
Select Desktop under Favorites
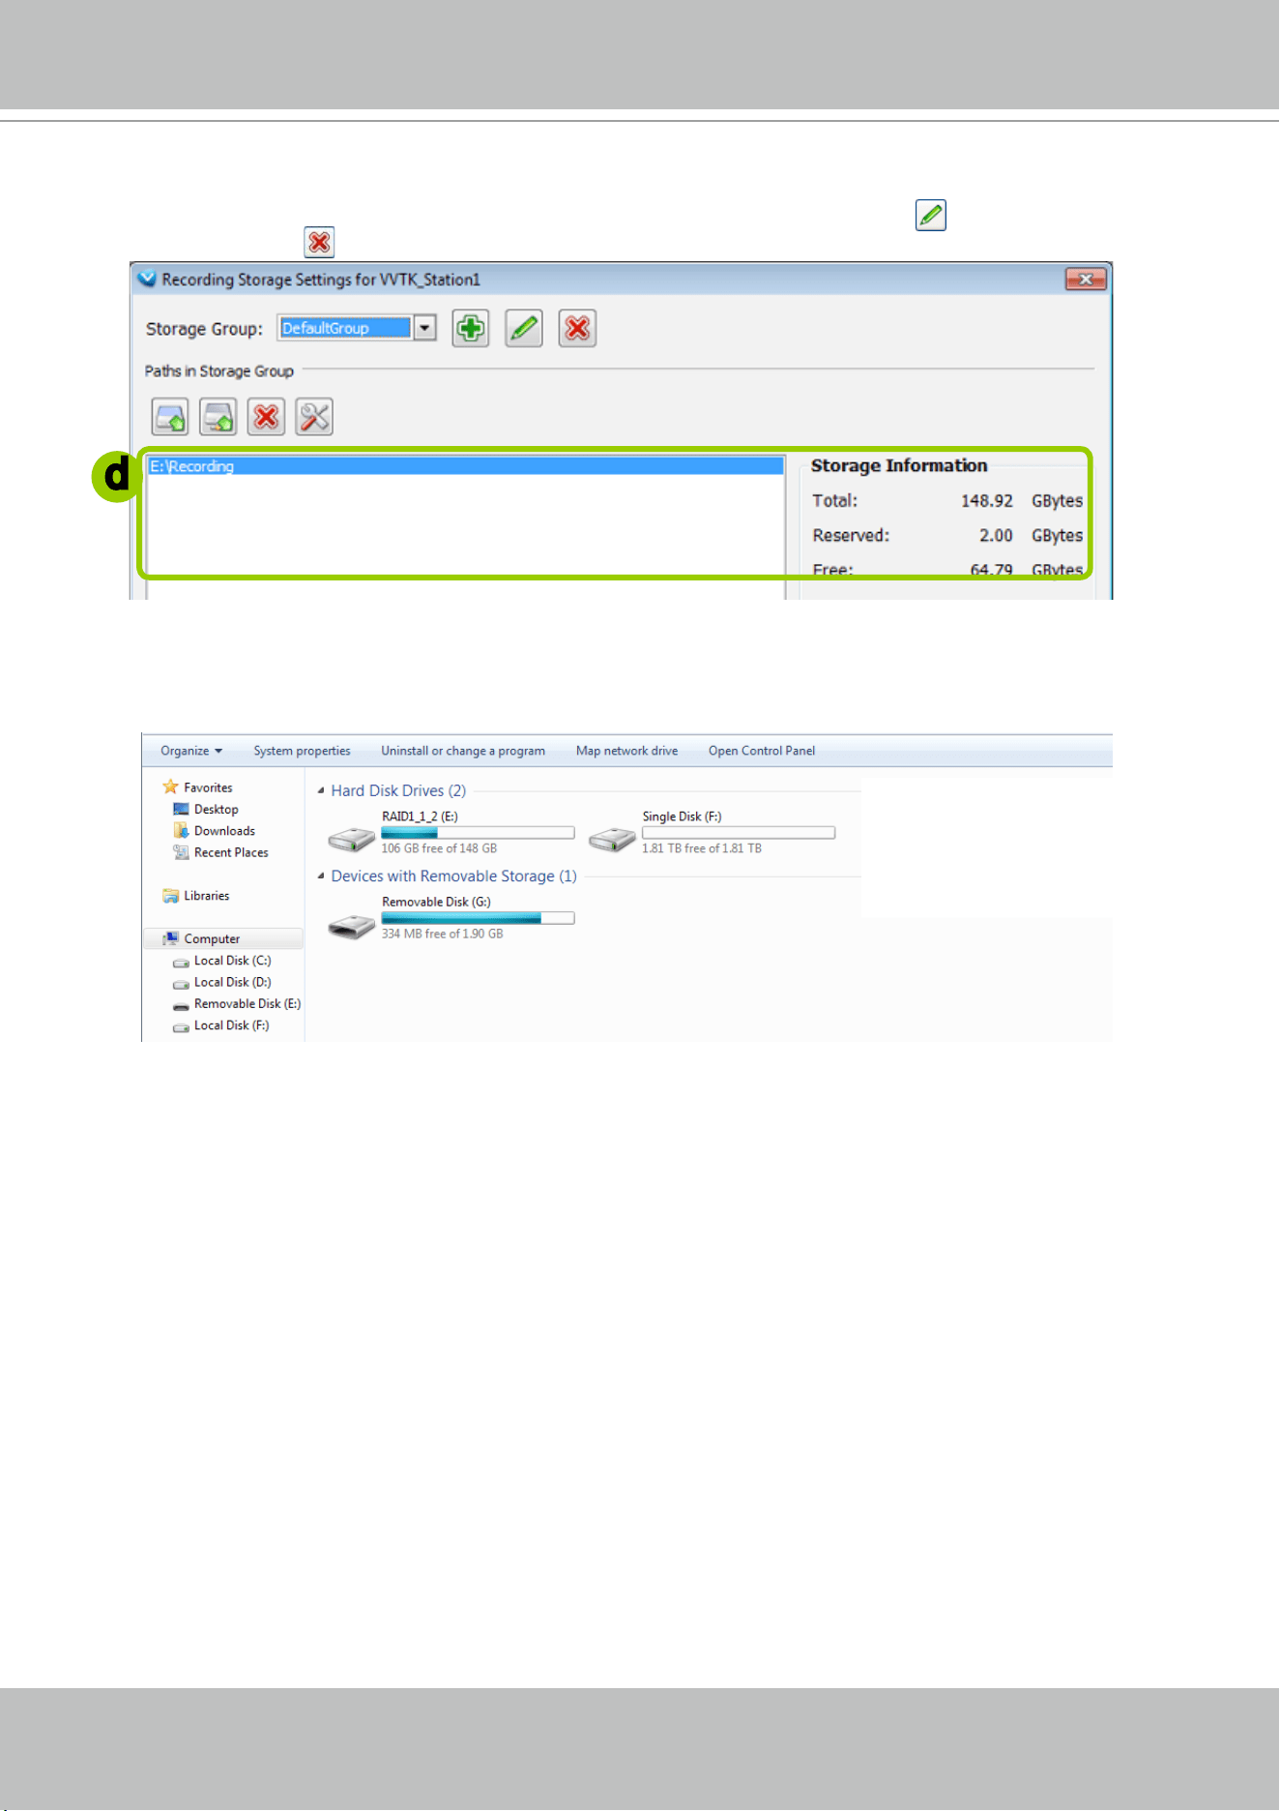click(217, 810)
